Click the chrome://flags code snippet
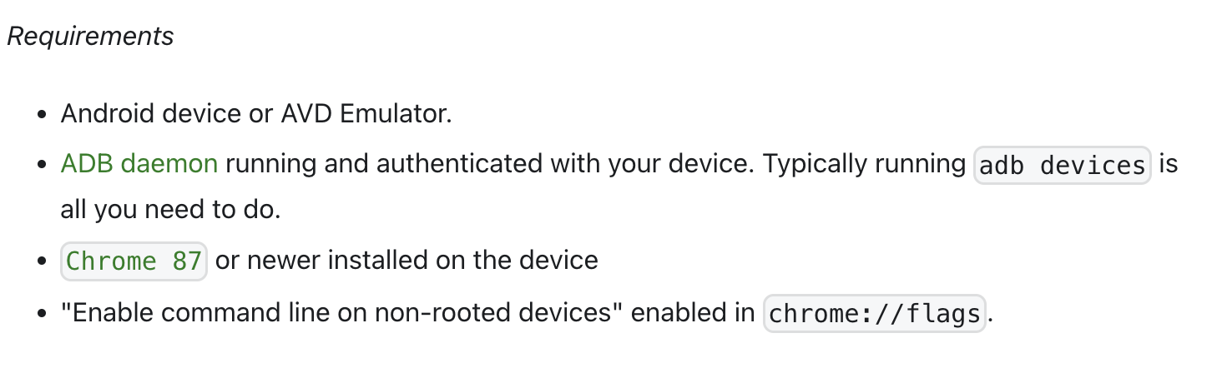This screenshot has height=368, width=1217. [x=874, y=314]
